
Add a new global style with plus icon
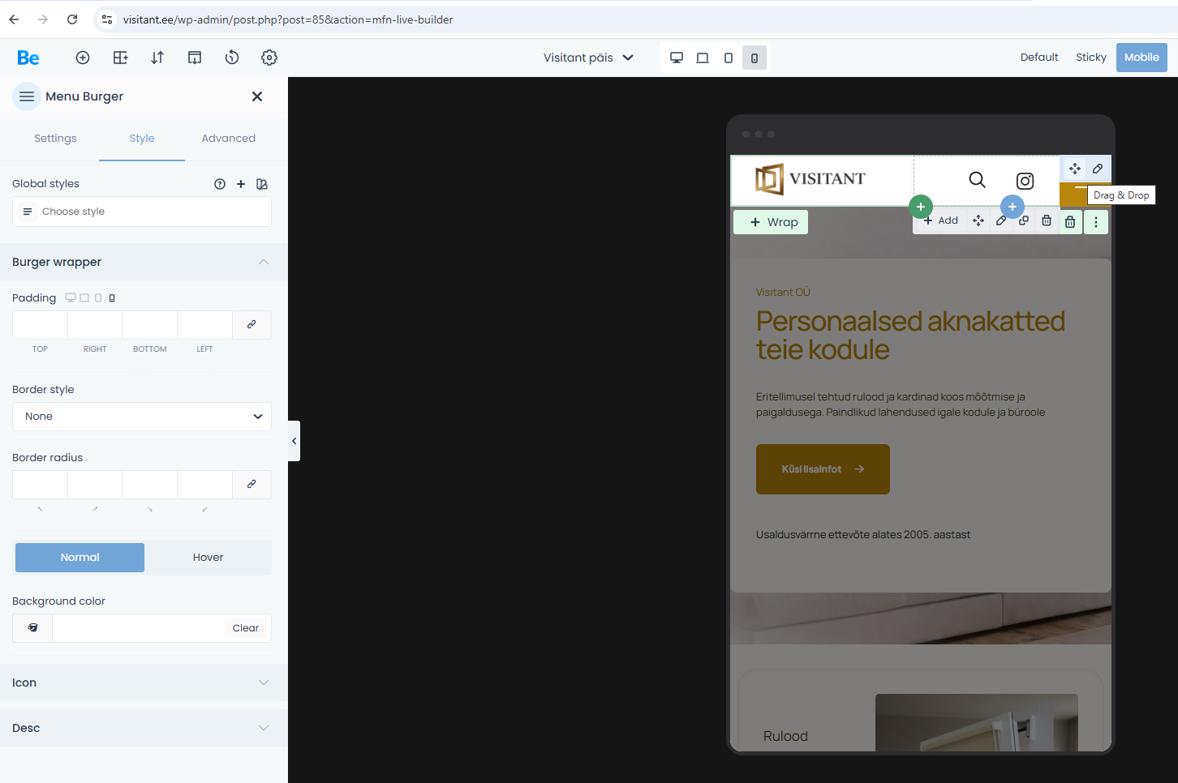click(241, 184)
